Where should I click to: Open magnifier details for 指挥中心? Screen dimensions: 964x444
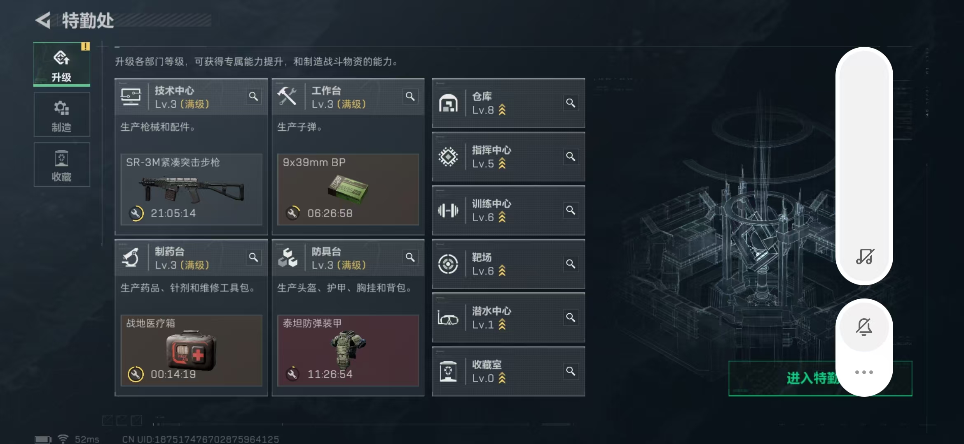click(571, 157)
